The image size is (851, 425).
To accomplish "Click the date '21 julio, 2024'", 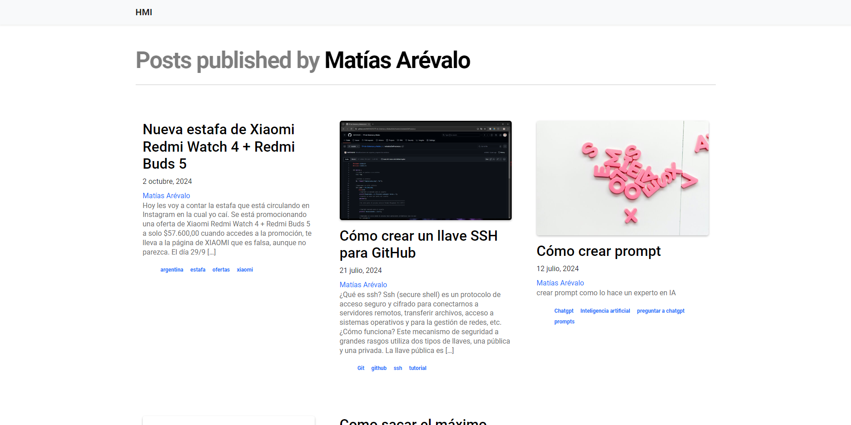I will pyautogui.click(x=361, y=270).
